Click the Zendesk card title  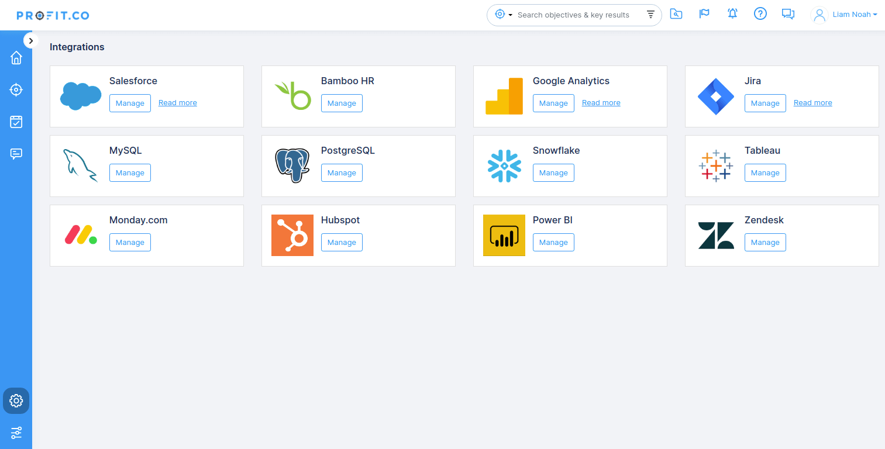pyautogui.click(x=764, y=220)
